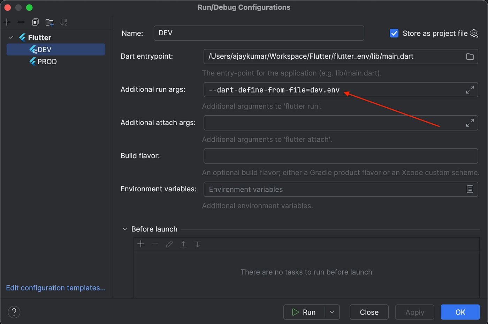Remove the selected configuration with the minus icon
The width and height of the screenshot is (488, 324).
click(21, 22)
